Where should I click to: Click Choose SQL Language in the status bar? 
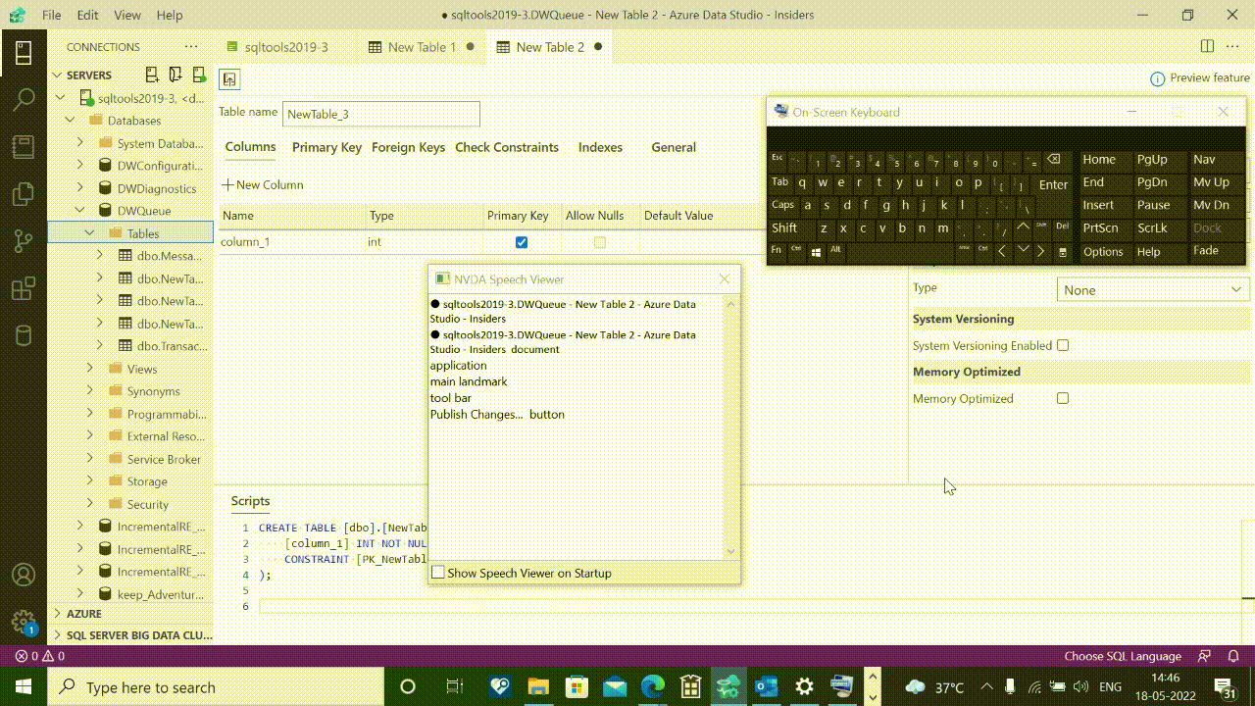(1123, 656)
